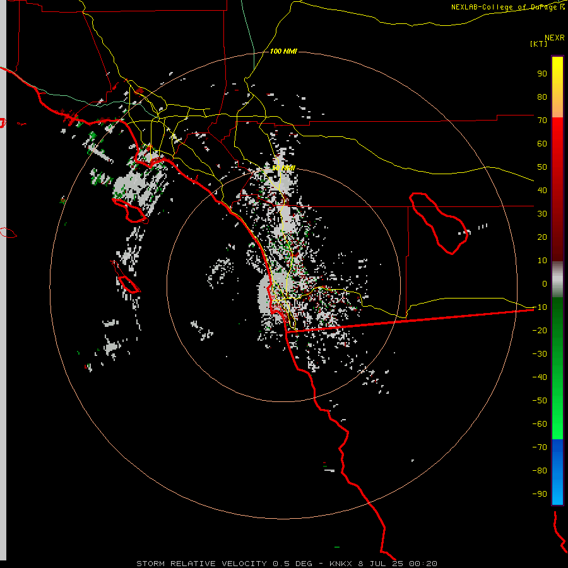
Task: Click the -60 knot scale value
Action: click(x=540, y=424)
